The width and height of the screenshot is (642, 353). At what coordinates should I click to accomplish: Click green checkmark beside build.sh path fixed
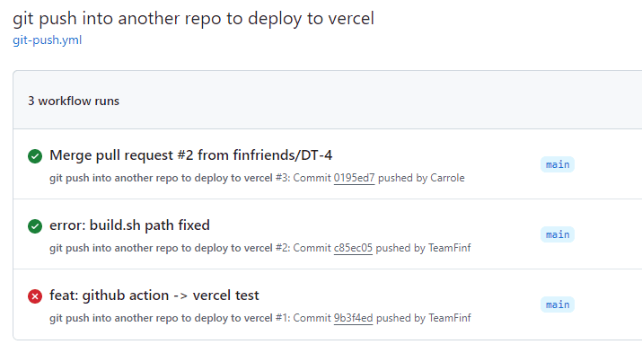point(35,226)
